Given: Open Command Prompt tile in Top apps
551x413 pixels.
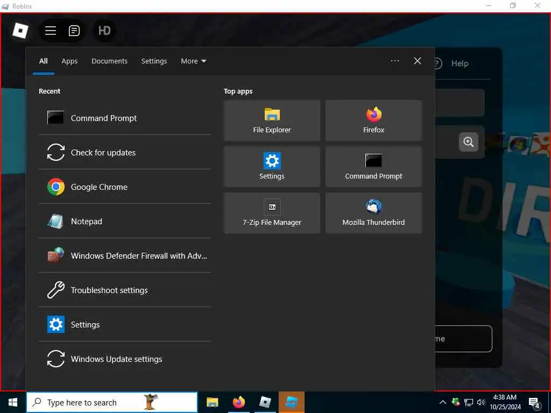Looking at the screenshot, I should [373, 167].
